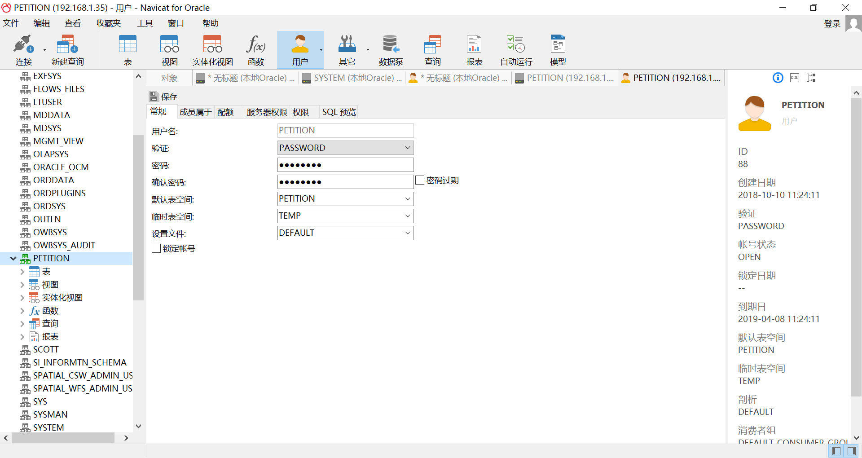The image size is (862, 458).
Task: Select the SCOTT schema icon
Action: pos(25,350)
